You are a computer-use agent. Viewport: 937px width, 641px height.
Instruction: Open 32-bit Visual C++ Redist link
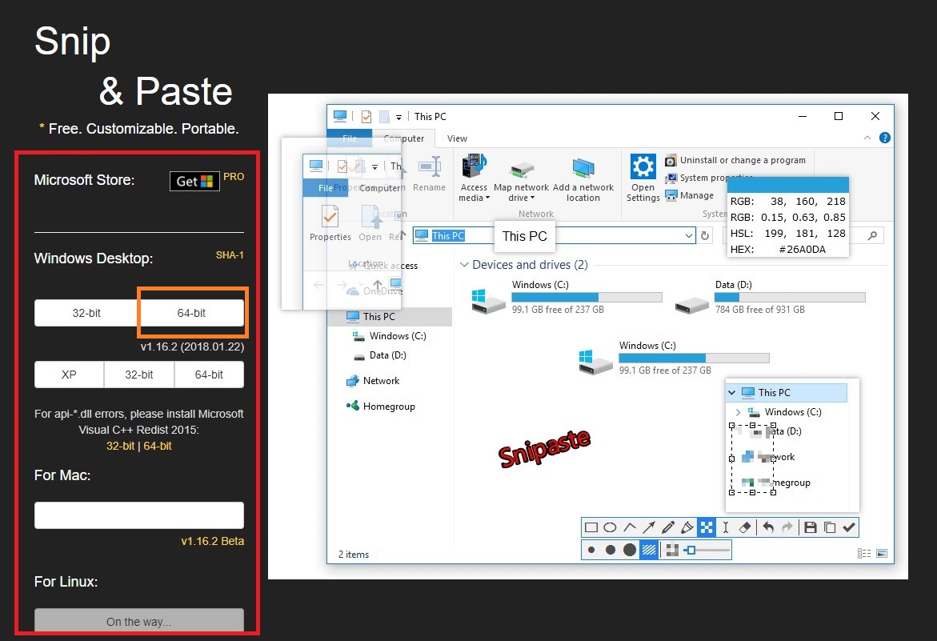tap(120, 446)
